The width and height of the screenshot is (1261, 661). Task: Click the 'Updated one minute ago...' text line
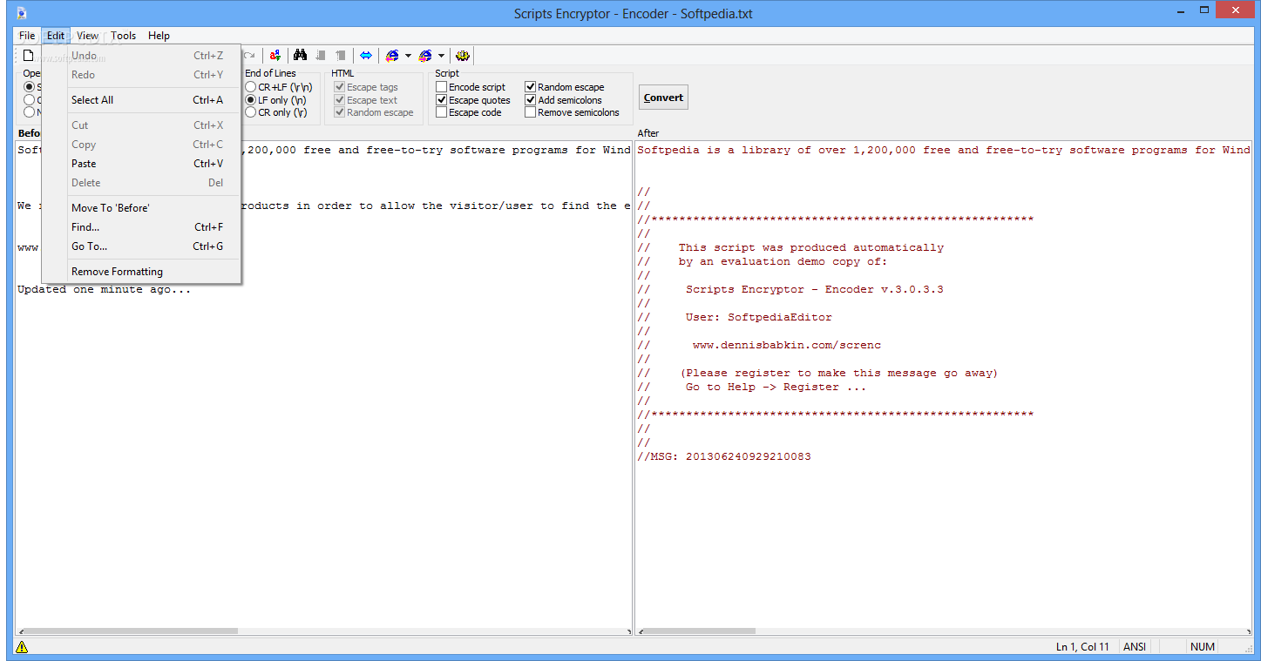coord(105,289)
